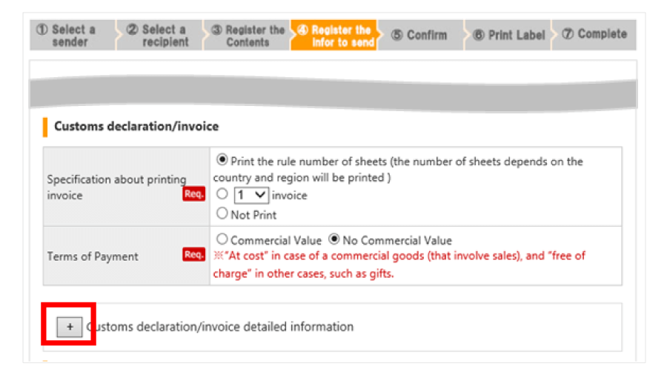Open the invoice count dropdown
The height and width of the screenshot is (375, 667).
[x=251, y=196]
